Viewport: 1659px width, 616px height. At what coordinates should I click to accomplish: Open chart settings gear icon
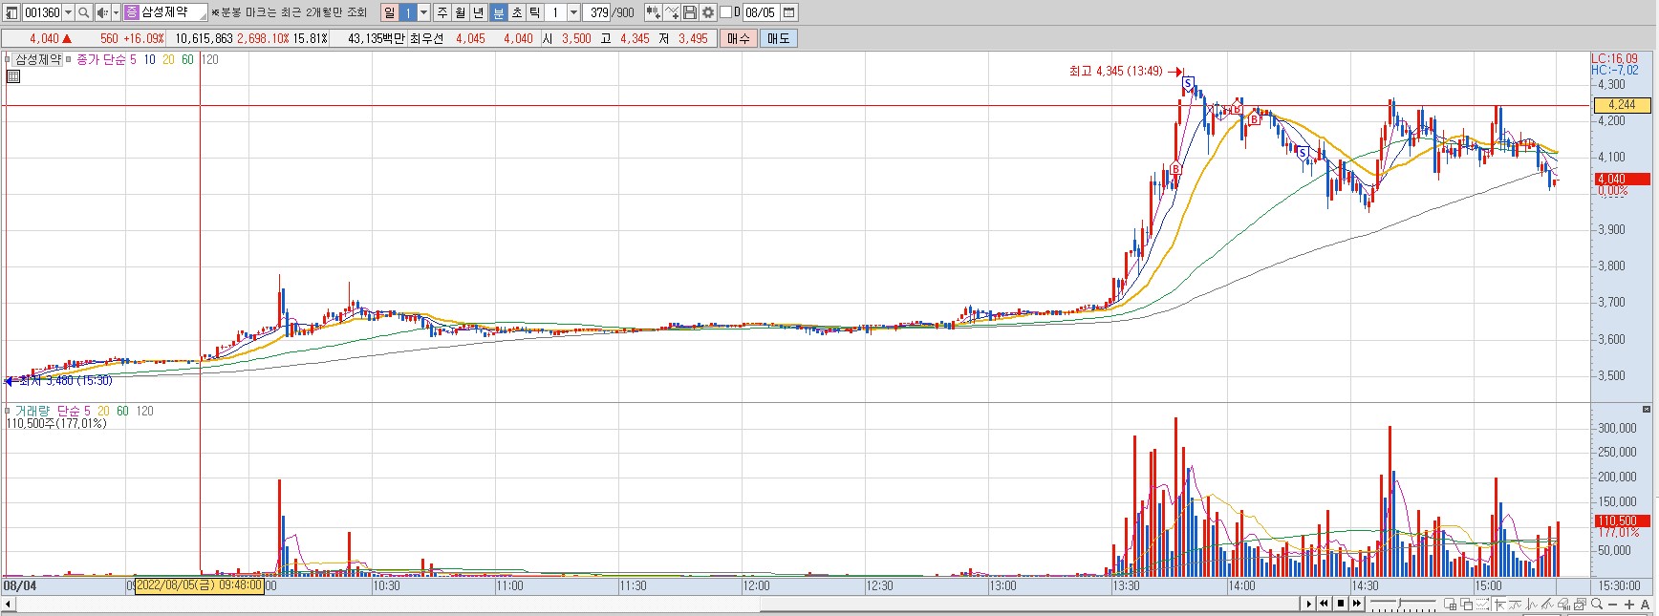pos(708,12)
